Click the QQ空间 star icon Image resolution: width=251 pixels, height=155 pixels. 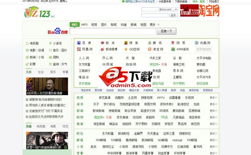click(x=126, y=49)
